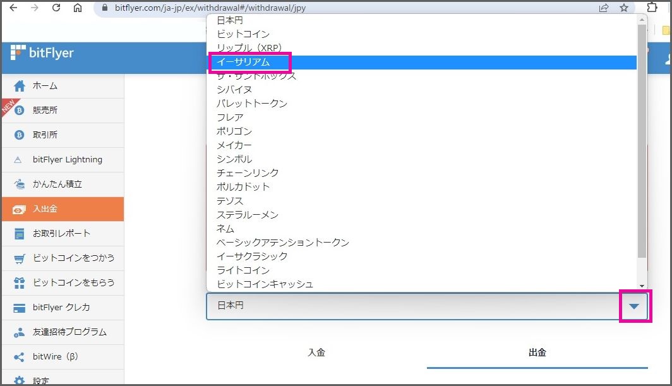Open 販売所 in the sidebar
The image size is (672, 386).
(63, 110)
